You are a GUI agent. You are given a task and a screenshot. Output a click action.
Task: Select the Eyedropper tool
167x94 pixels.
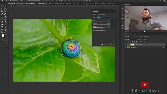[x=2, y=14]
